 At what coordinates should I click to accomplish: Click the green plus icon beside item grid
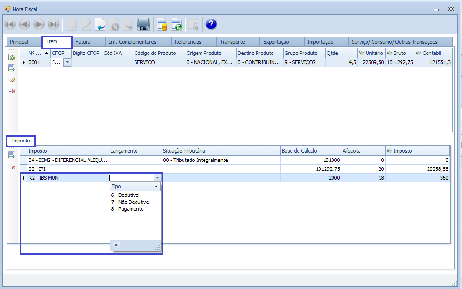click(x=12, y=58)
